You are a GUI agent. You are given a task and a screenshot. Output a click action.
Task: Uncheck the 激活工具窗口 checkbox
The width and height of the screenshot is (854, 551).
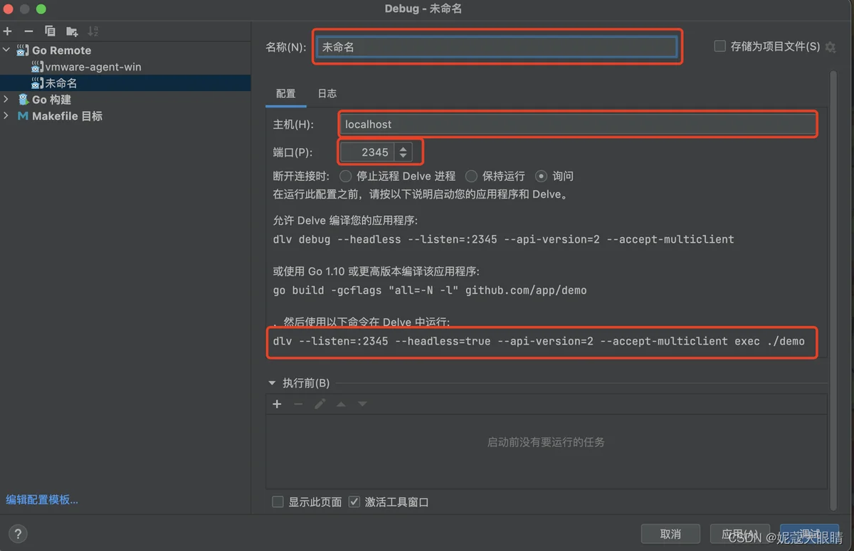pos(354,501)
